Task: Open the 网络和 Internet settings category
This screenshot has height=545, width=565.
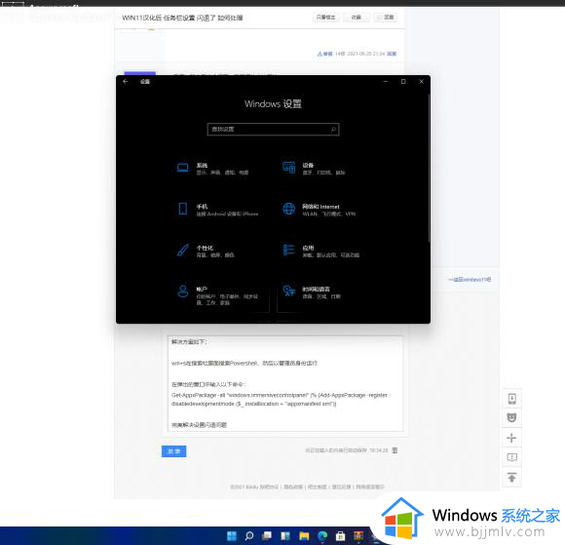Action: point(320,210)
